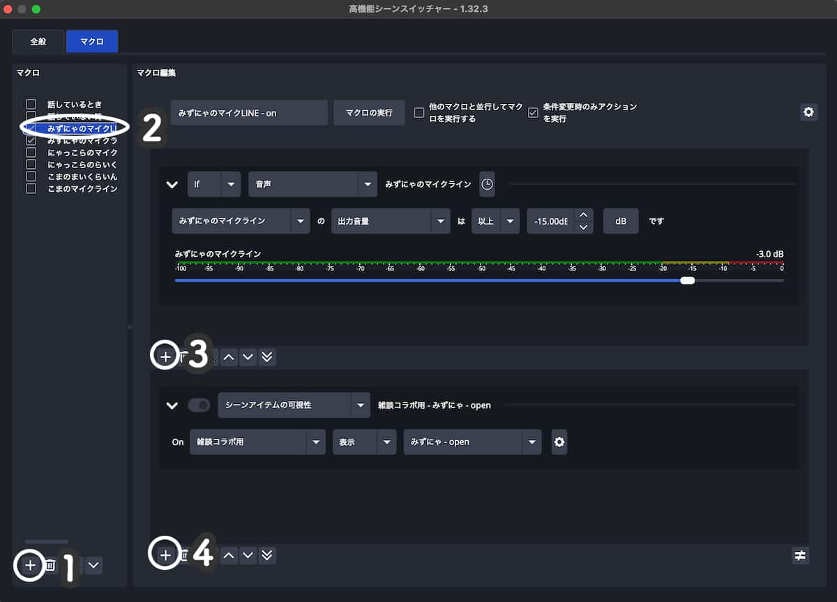The height and width of the screenshot is (602, 837).
Task: Click the condition duration clock icon
Action: (487, 184)
